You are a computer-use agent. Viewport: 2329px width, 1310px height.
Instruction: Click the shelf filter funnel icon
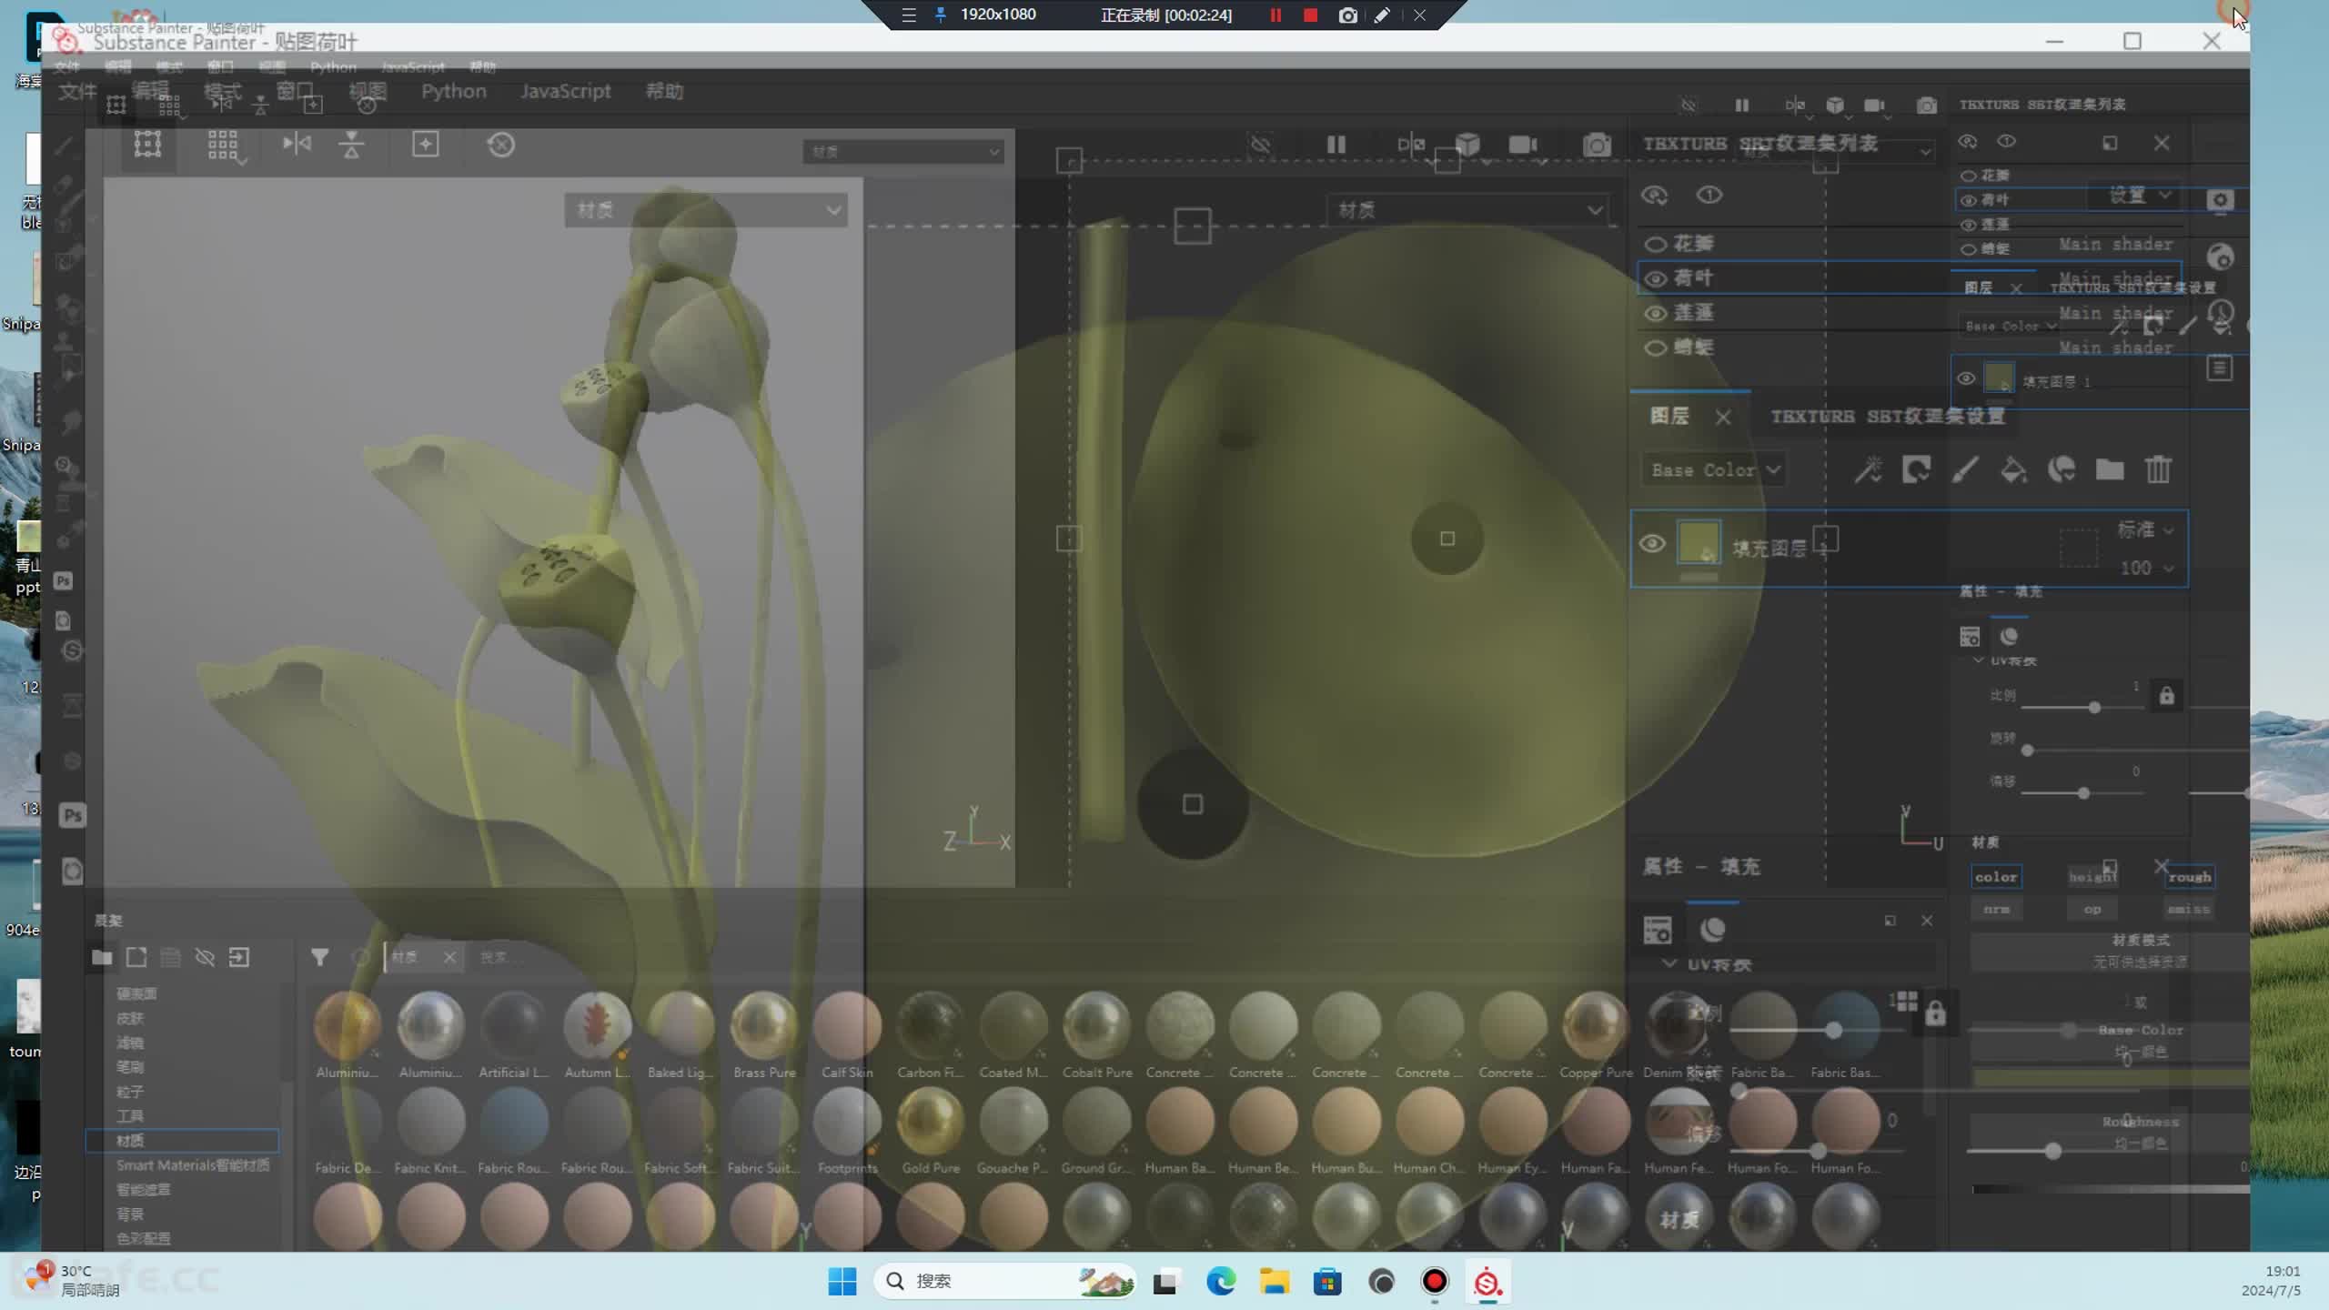(x=319, y=957)
